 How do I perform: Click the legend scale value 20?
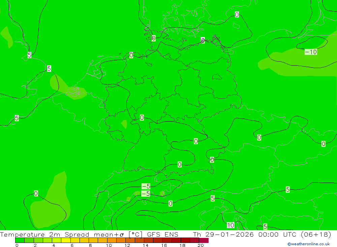[201, 245]
